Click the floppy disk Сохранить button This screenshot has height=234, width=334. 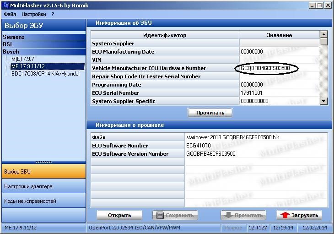175,215
